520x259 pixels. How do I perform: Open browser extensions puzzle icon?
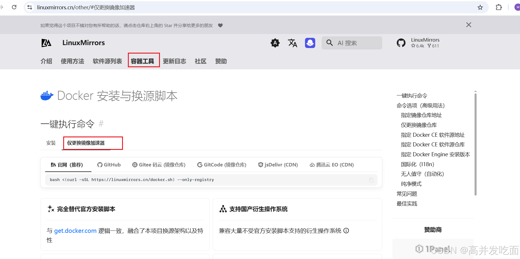click(499, 7)
